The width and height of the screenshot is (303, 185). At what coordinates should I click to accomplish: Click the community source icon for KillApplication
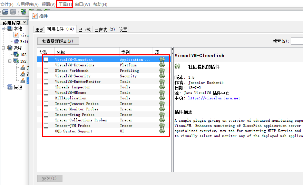162,98
